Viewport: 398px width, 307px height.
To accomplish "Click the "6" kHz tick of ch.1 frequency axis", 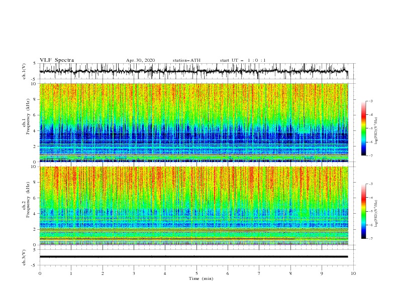I will tap(36, 115).
